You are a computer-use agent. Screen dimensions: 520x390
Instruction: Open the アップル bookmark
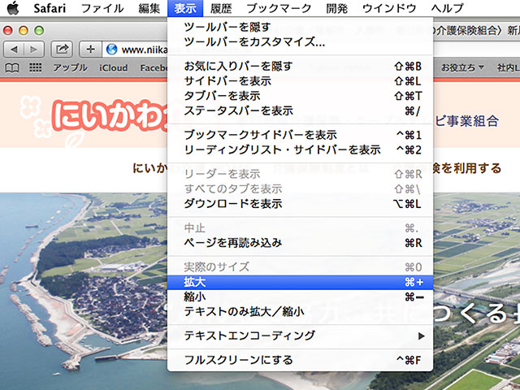point(71,67)
